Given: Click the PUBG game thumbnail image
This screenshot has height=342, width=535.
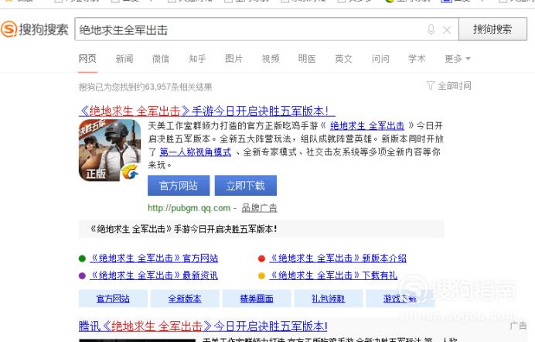Looking at the screenshot, I should [110, 150].
